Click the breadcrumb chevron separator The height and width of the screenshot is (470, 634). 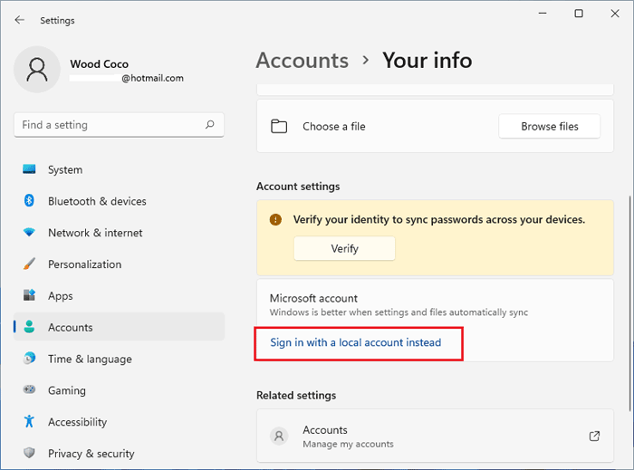pos(366,61)
